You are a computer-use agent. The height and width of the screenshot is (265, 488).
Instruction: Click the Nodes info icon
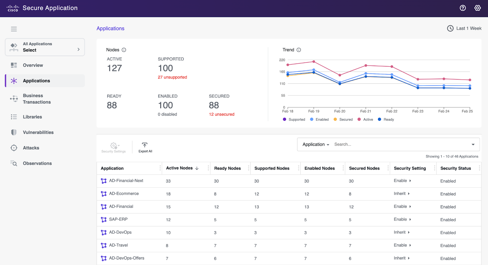coord(124,50)
